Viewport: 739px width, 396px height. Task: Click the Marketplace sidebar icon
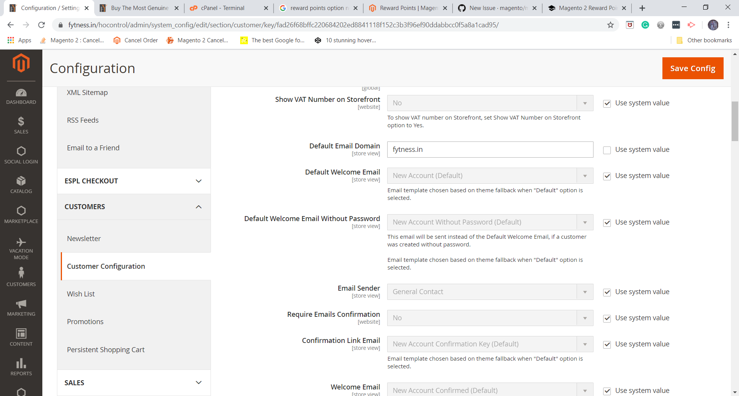(21, 214)
